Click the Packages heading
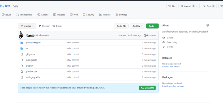Image resolution: width=223 pixels, height=106 pixels. coord(168,77)
